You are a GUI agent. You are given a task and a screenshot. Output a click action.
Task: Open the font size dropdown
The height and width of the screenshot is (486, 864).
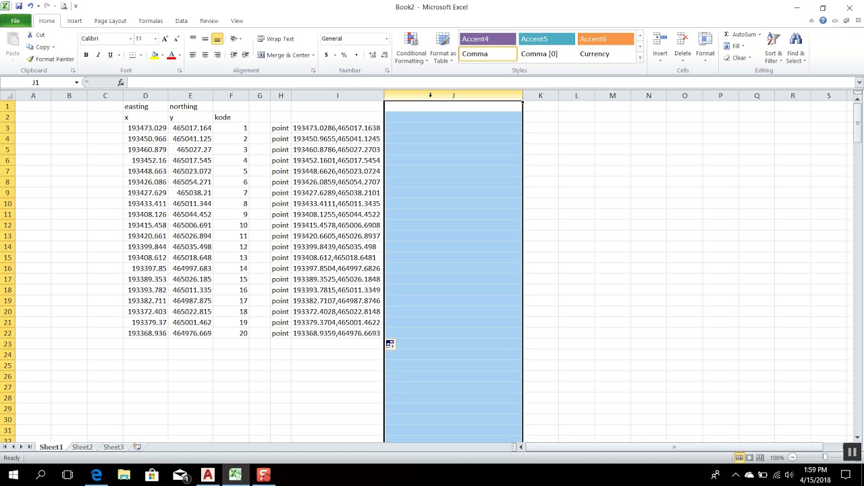point(155,38)
